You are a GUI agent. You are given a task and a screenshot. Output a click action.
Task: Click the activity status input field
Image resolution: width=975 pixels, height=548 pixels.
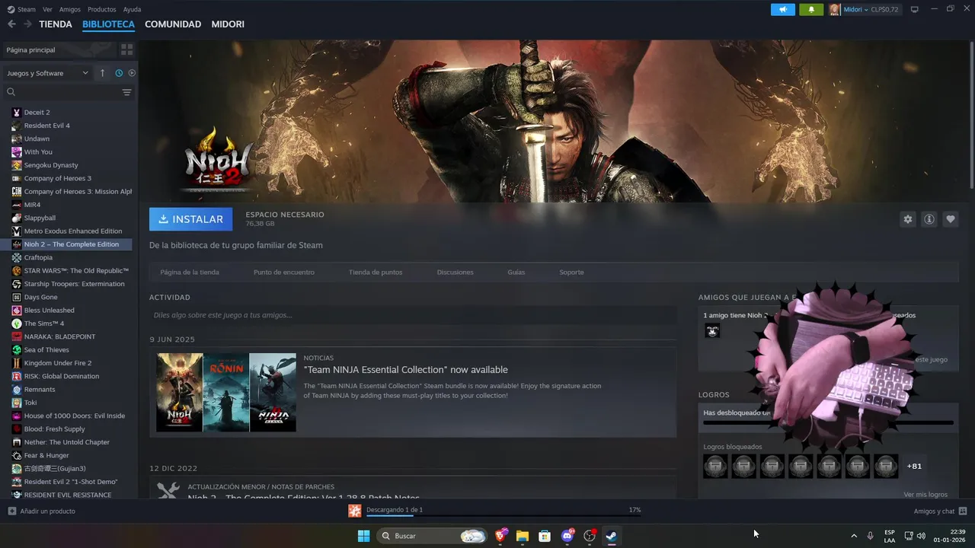pyautogui.click(x=413, y=315)
